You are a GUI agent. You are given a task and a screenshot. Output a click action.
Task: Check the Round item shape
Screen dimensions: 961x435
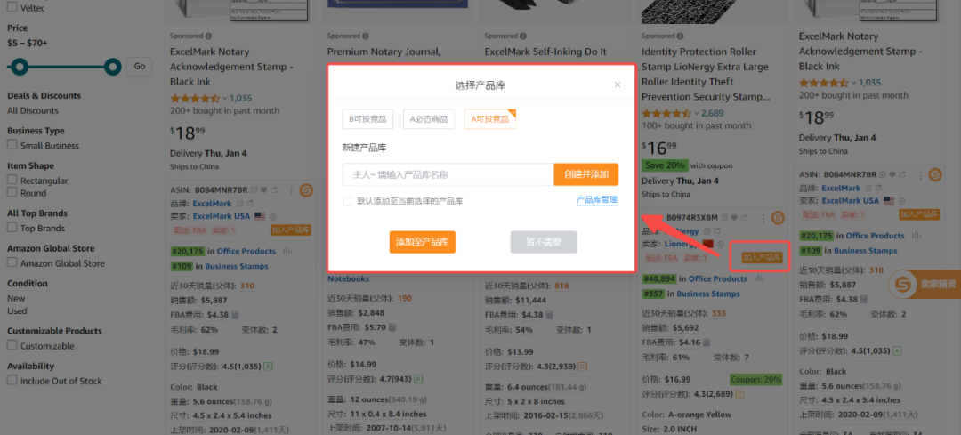[12, 192]
